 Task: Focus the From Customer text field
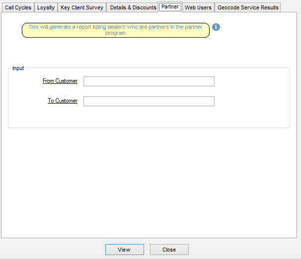click(149, 81)
